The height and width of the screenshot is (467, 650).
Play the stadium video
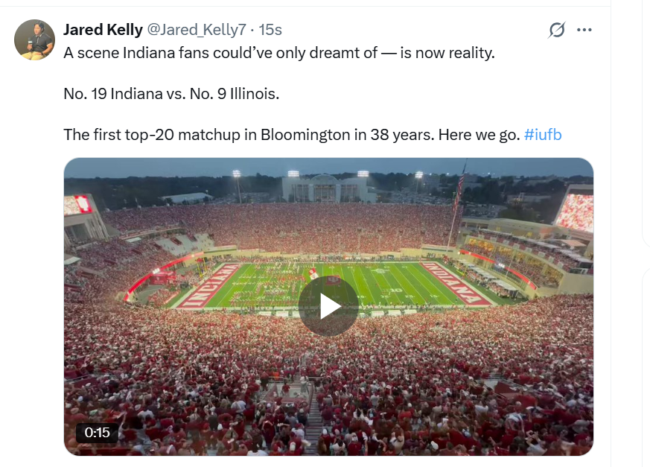coord(328,306)
